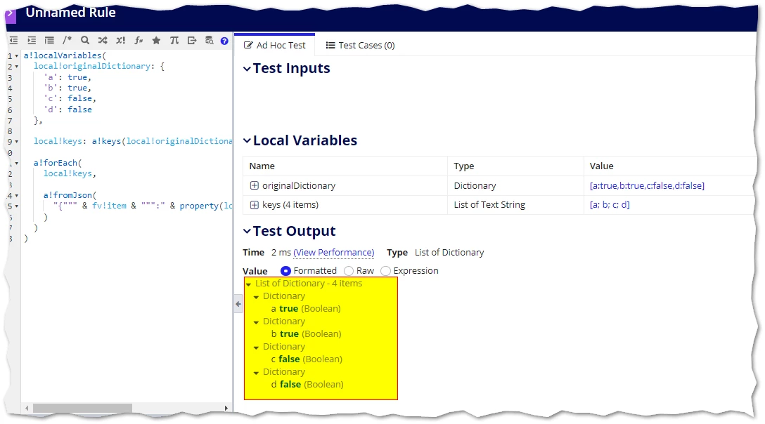Screen dimensions: 765x424
Task: Click the editor horizontal scrollbar thumb
Action: 82,408
